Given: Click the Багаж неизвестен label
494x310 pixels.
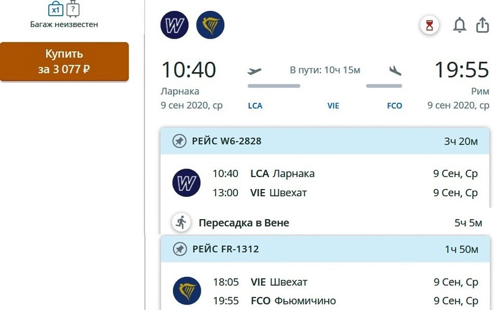Looking at the screenshot, I should pos(64,25).
